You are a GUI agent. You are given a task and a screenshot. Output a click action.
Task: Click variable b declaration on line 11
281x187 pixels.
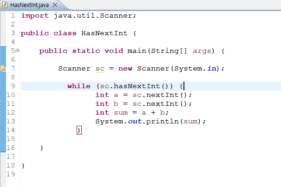click(x=116, y=104)
